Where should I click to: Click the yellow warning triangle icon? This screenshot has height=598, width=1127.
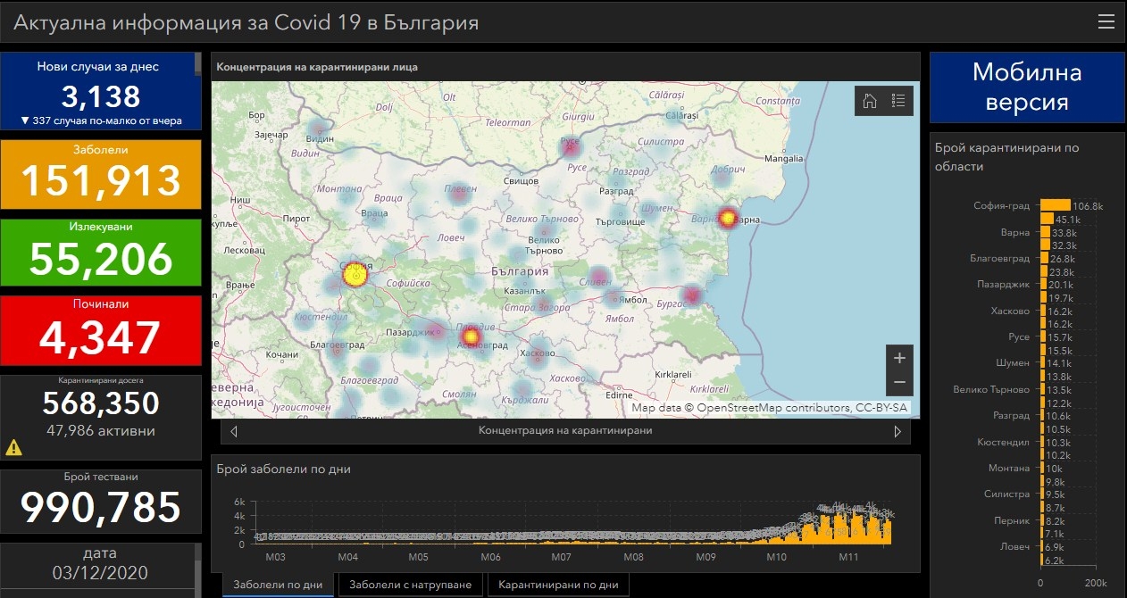[x=14, y=447]
